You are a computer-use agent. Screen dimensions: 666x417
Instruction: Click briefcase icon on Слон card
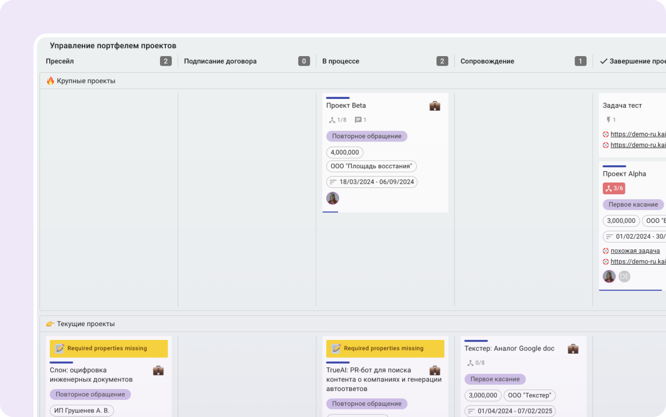click(x=158, y=371)
